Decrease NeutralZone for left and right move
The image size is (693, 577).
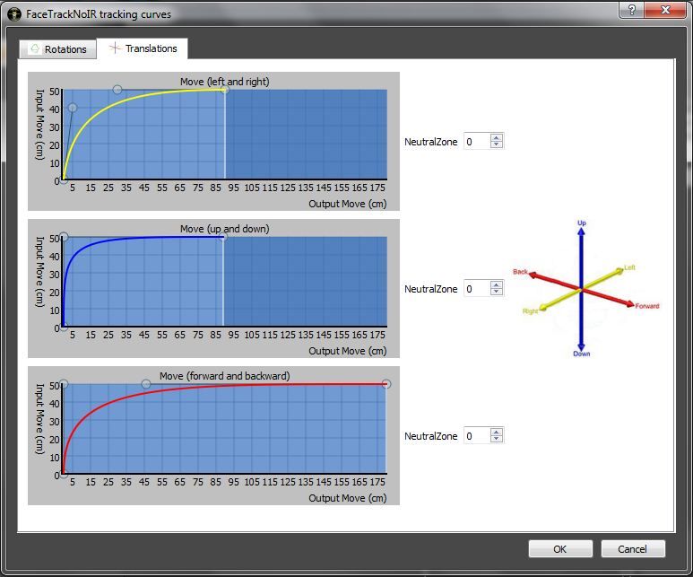497,145
